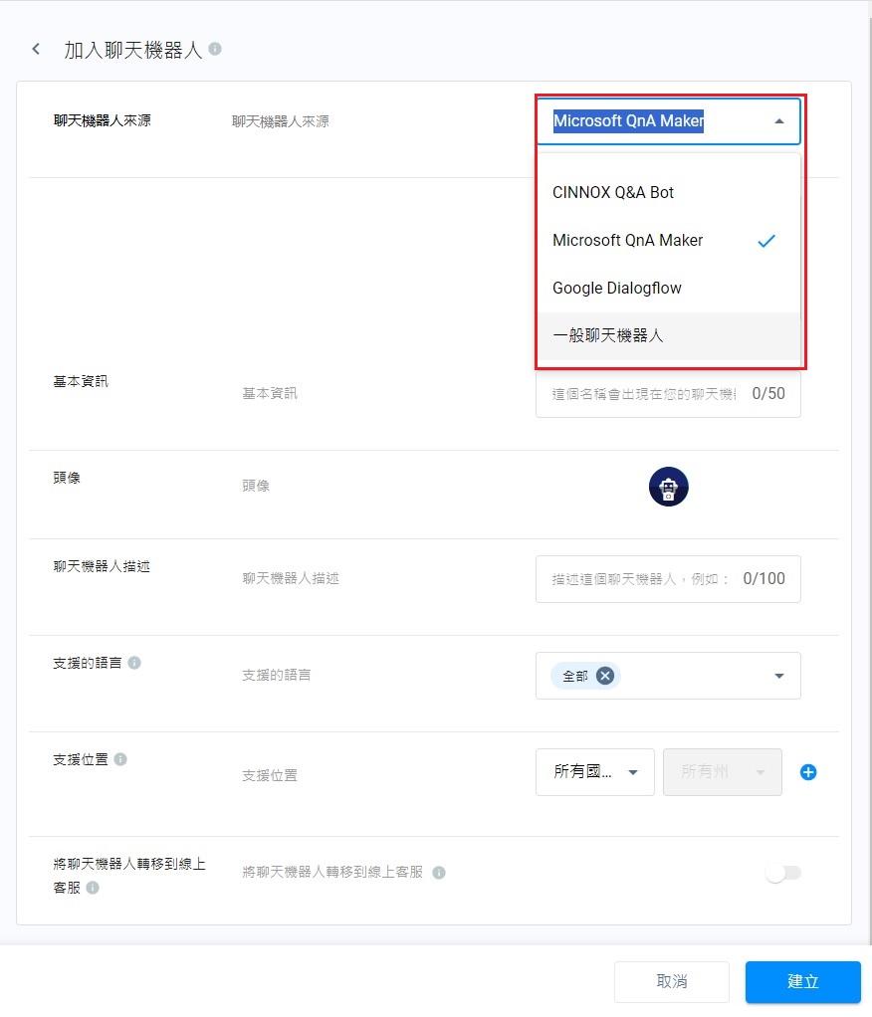Click the 0/100 character counter text
This screenshot has height=1017, width=872.
click(763, 578)
